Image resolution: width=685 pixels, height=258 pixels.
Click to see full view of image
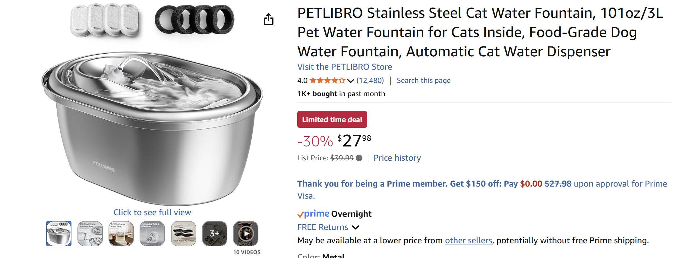(x=152, y=212)
